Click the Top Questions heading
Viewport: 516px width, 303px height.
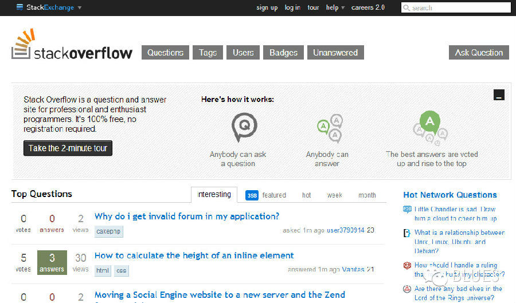41,194
